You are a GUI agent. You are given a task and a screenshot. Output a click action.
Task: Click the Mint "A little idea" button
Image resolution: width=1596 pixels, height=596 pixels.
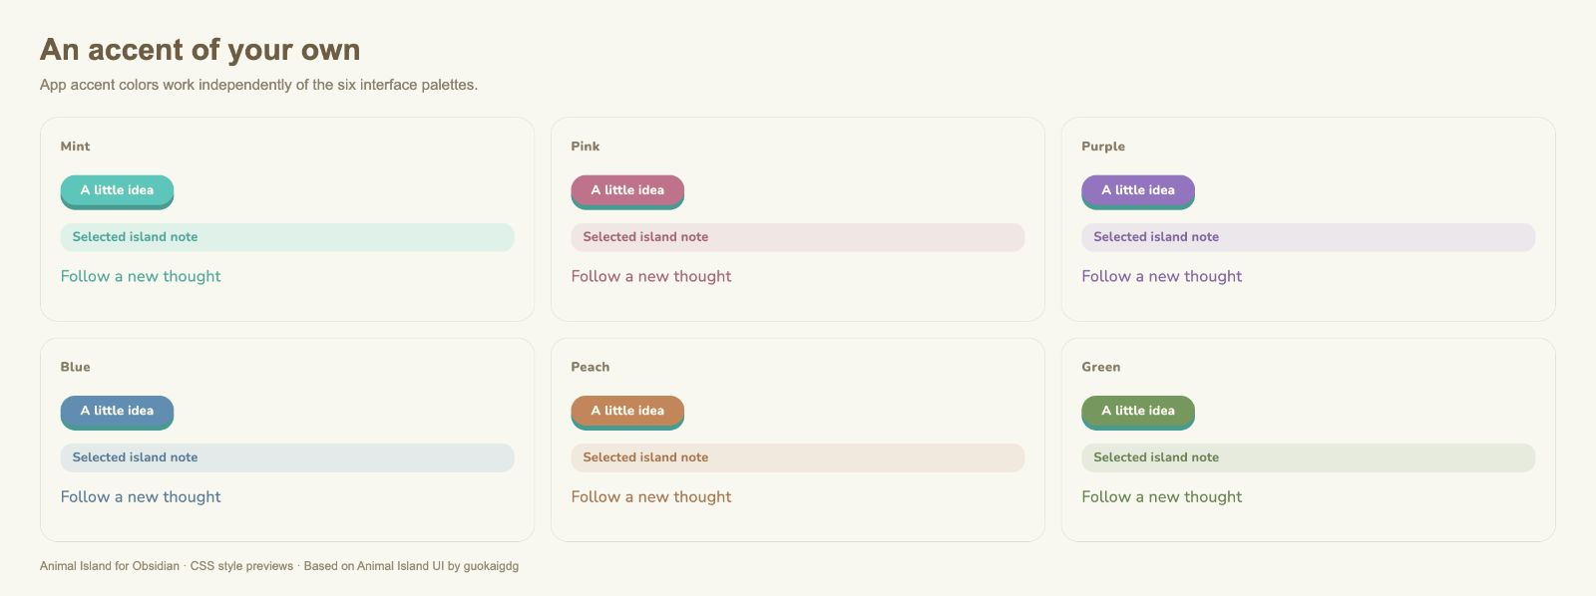[117, 191]
